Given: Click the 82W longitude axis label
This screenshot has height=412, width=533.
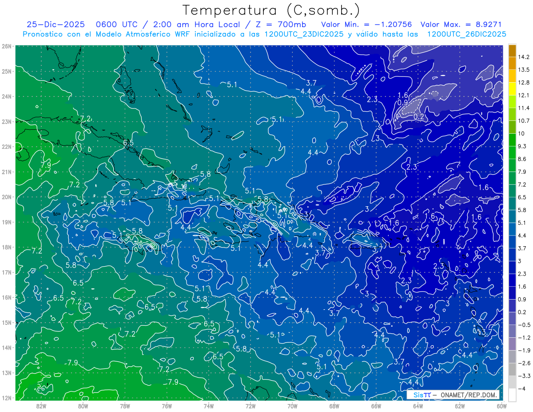Looking at the screenshot, I should click(x=41, y=405).
